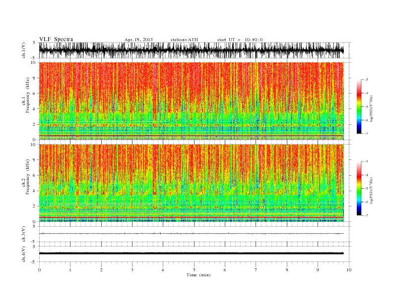Click inside the ch.2 spectrogram plot
Image resolution: width=393 pixels, height=303 pixels.
[x=195, y=183]
